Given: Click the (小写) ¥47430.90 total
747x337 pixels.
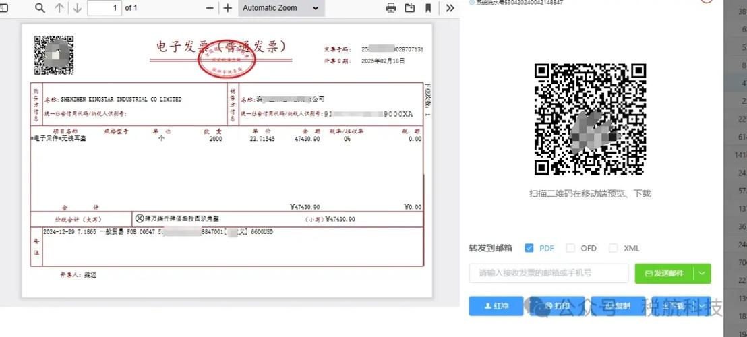Looking at the screenshot, I should tap(330, 220).
